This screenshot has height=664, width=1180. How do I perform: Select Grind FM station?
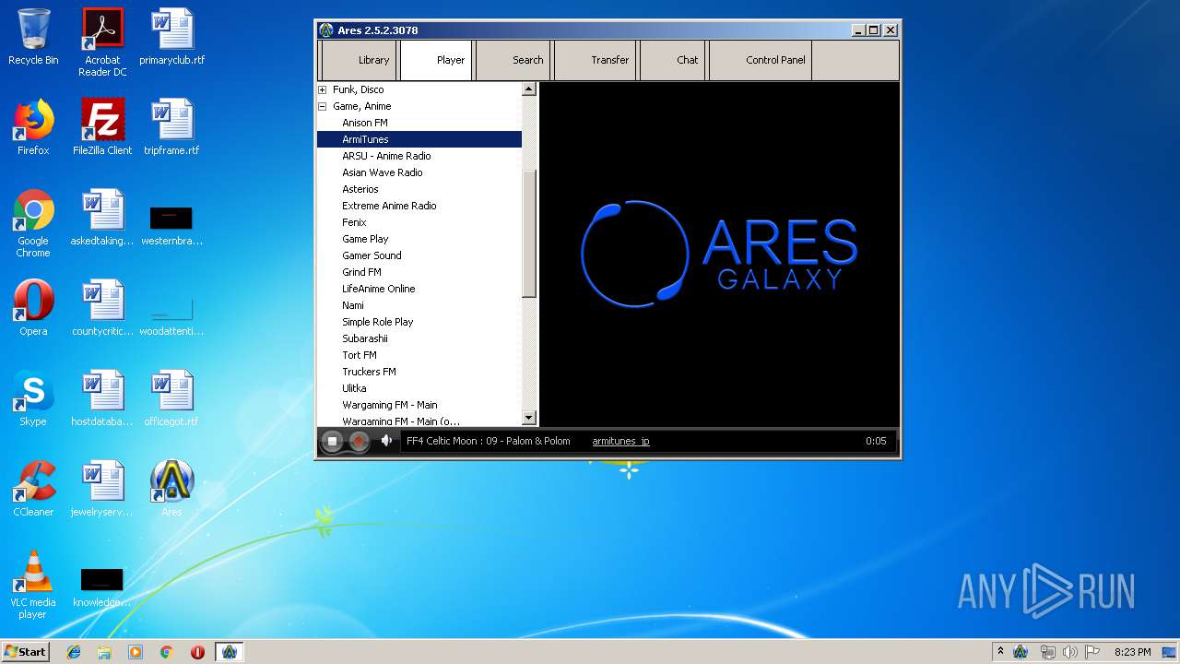coord(361,272)
